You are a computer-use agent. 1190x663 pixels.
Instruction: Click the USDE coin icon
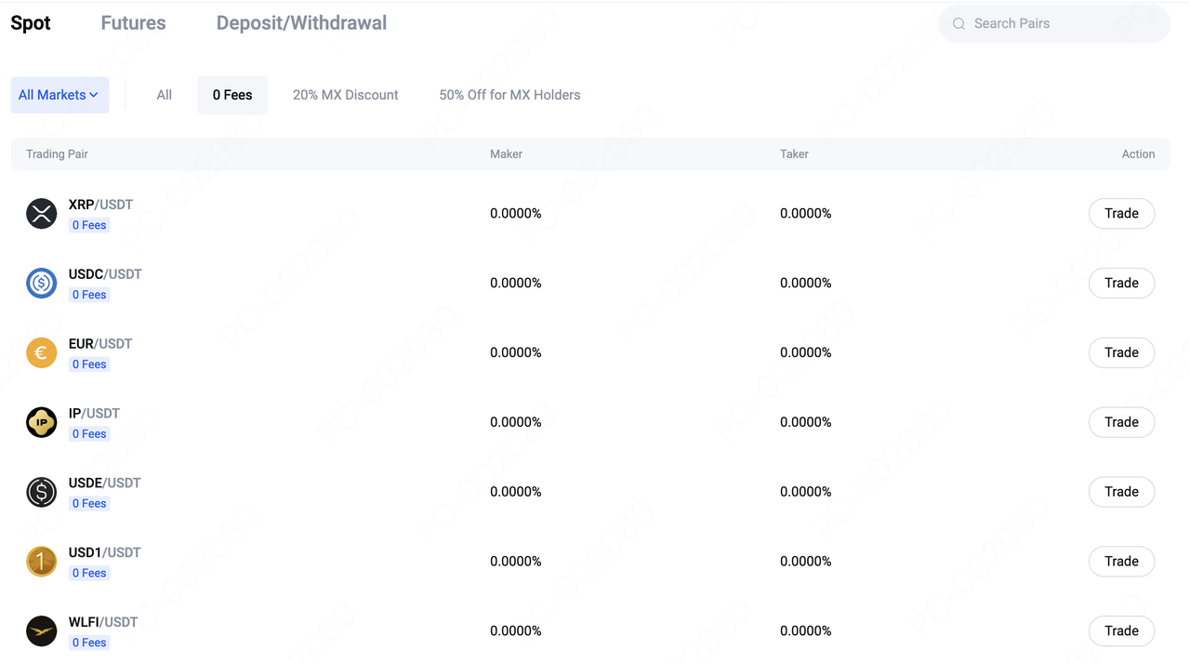(42, 492)
